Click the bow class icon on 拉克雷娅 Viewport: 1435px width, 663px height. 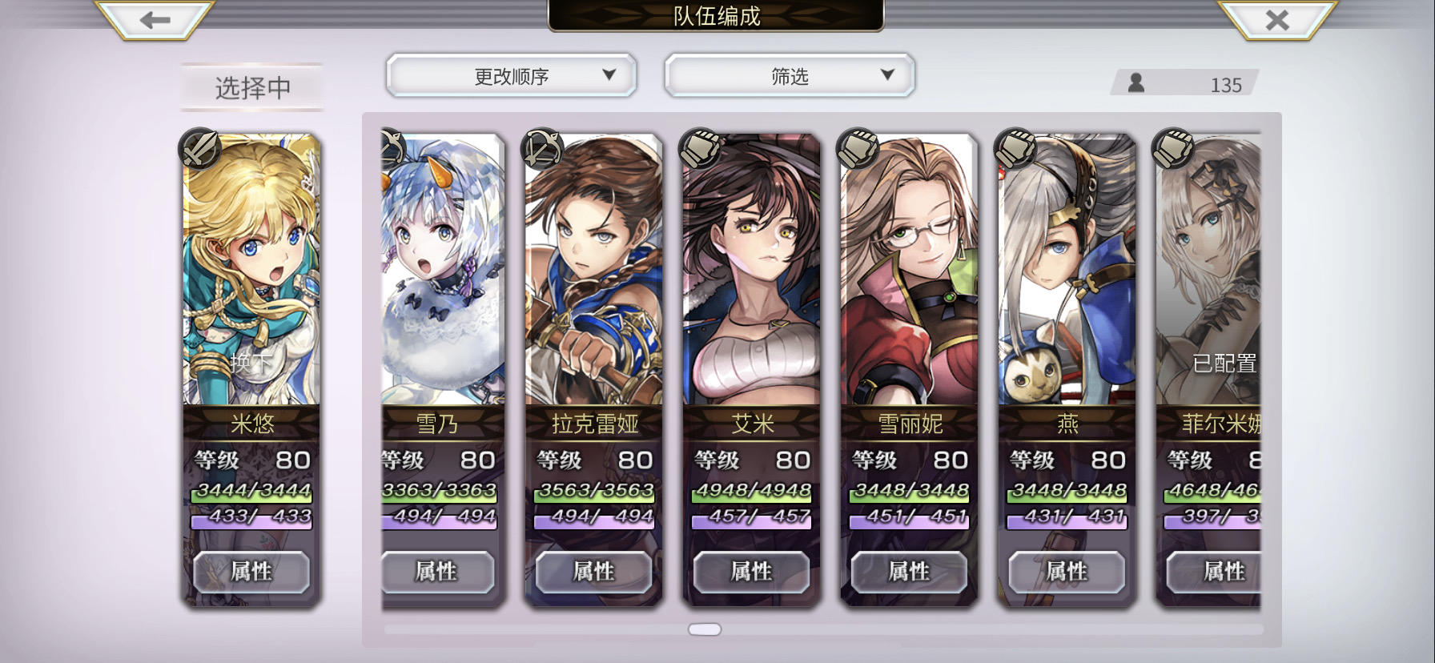pos(542,149)
